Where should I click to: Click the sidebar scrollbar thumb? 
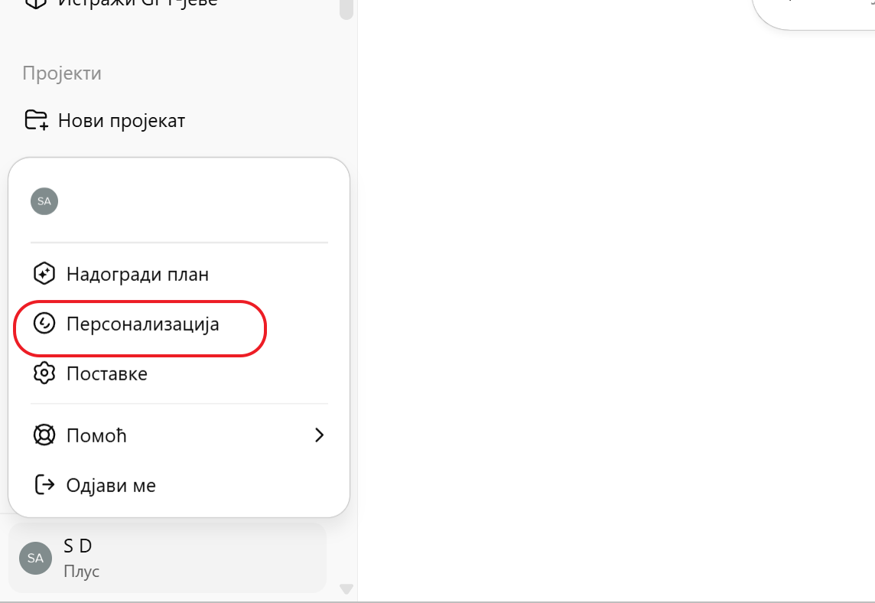(346, 8)
